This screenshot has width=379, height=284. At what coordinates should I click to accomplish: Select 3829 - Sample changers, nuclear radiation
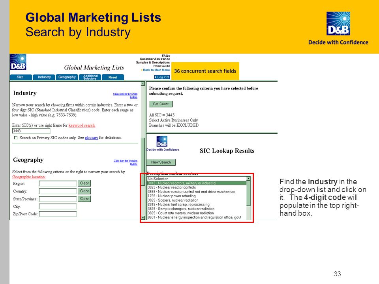coord(197,209)
